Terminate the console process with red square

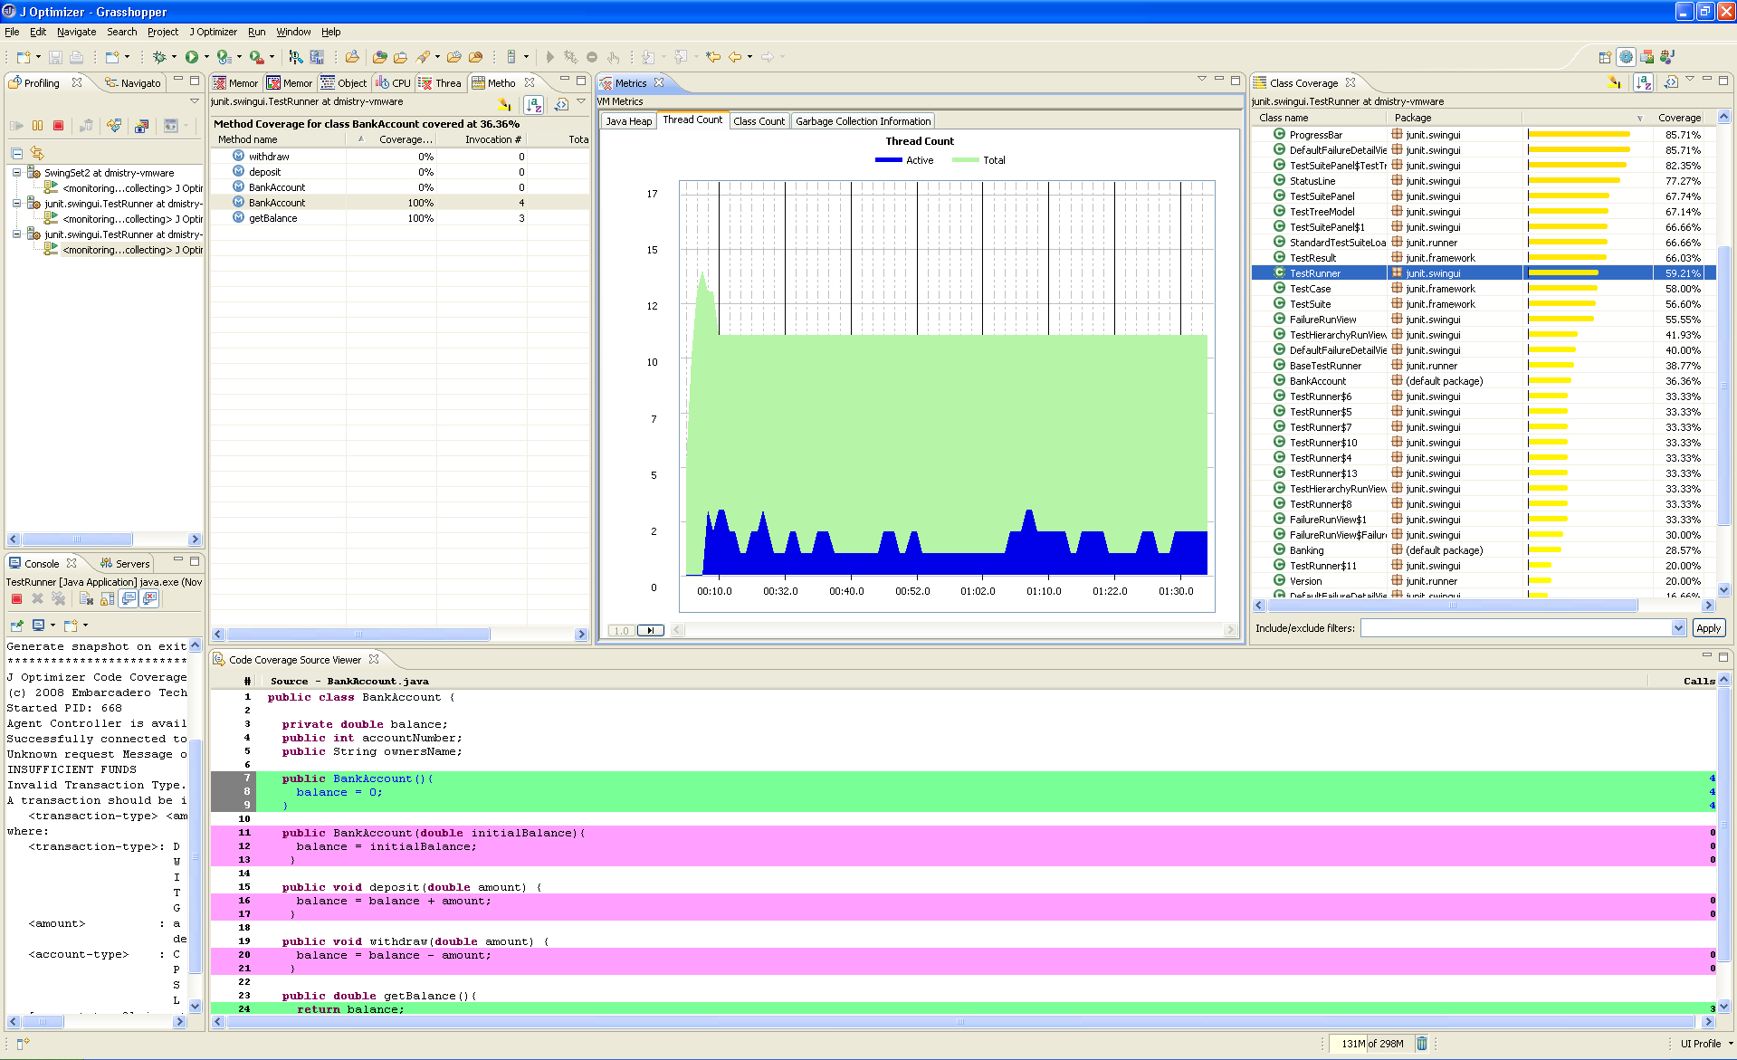pos(16,598)
